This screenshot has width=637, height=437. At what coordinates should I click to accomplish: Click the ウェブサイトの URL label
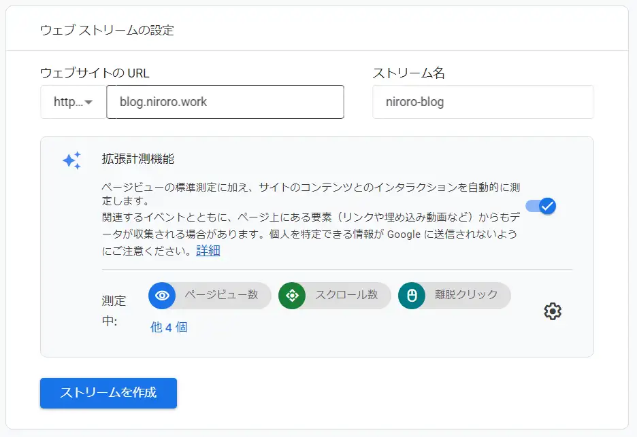click(95, 73)
